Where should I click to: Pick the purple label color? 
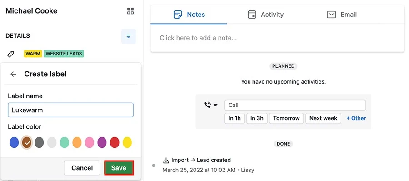pos(102,143)
